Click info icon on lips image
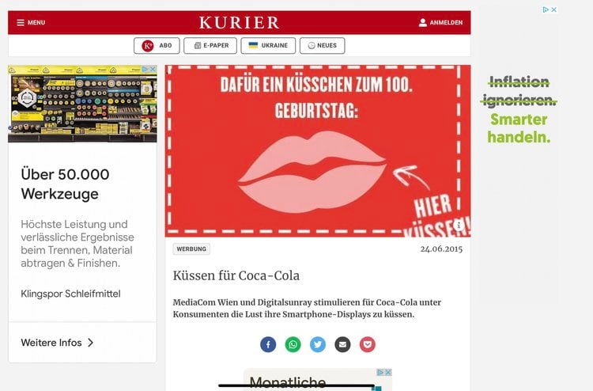593x391 pixels. tap(459, 225)
